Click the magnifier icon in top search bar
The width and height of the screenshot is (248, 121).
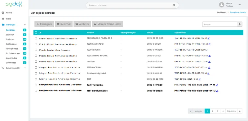point(174,5)
